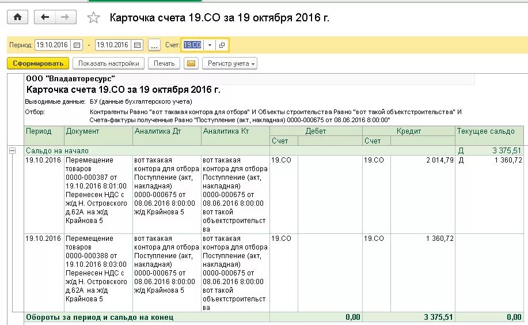Collapse the report group with minus box
The width and height of the screenshot is (528, 325).
[12, 151]
